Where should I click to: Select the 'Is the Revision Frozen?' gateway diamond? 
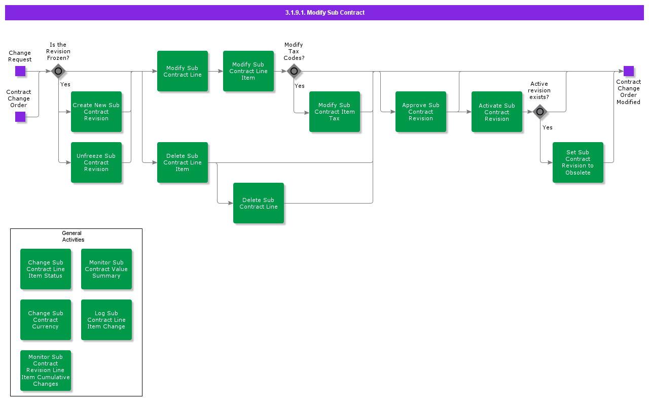tap(58, 71)
